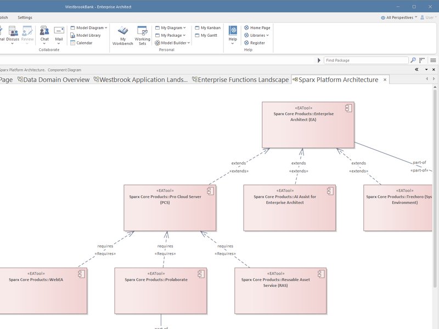Open My Workbench

coord(122,36)
